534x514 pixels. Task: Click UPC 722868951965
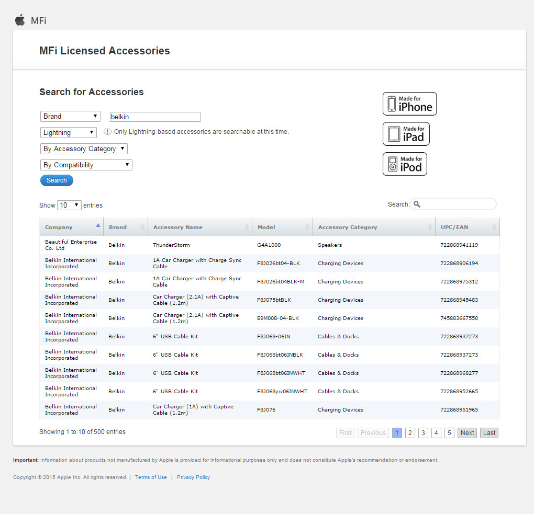[459, 410]
